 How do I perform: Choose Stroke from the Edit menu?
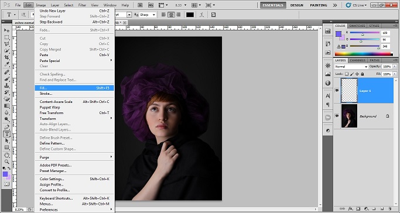74,94
